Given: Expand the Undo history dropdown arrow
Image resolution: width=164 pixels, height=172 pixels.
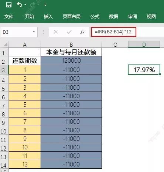Looking at the screenshot, I should (x=25, y=5).
